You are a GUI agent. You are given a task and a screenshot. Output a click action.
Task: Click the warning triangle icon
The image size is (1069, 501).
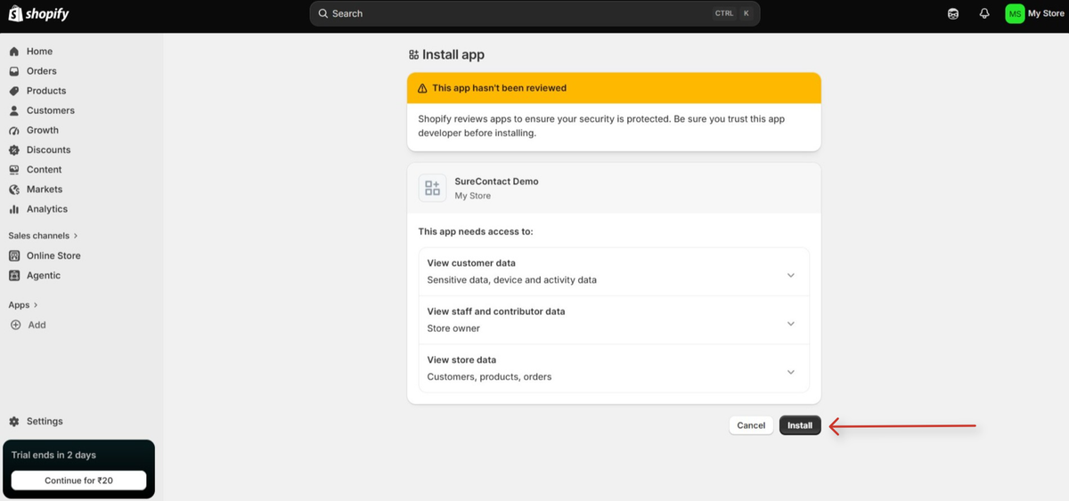(x=422, y=88)
